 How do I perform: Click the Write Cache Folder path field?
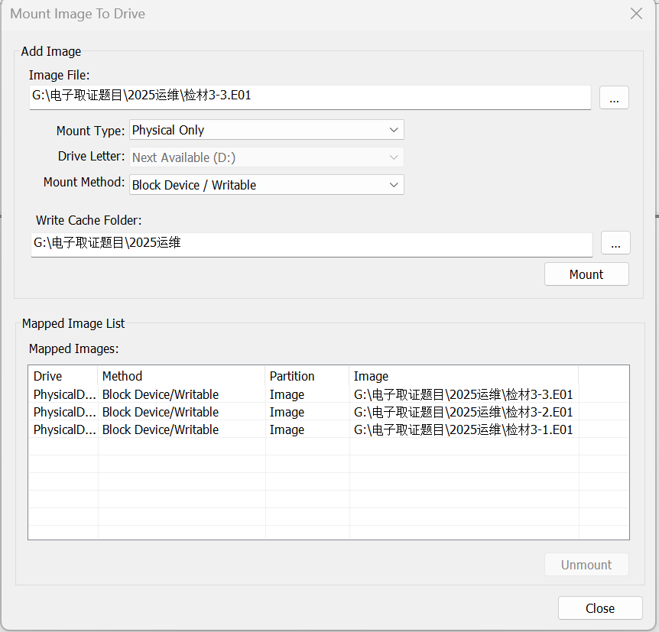click(x=310, y=244)
